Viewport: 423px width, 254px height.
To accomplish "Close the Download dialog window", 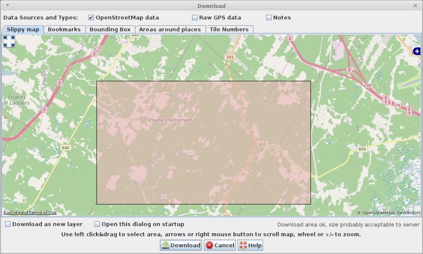I will tap(415, 6).
